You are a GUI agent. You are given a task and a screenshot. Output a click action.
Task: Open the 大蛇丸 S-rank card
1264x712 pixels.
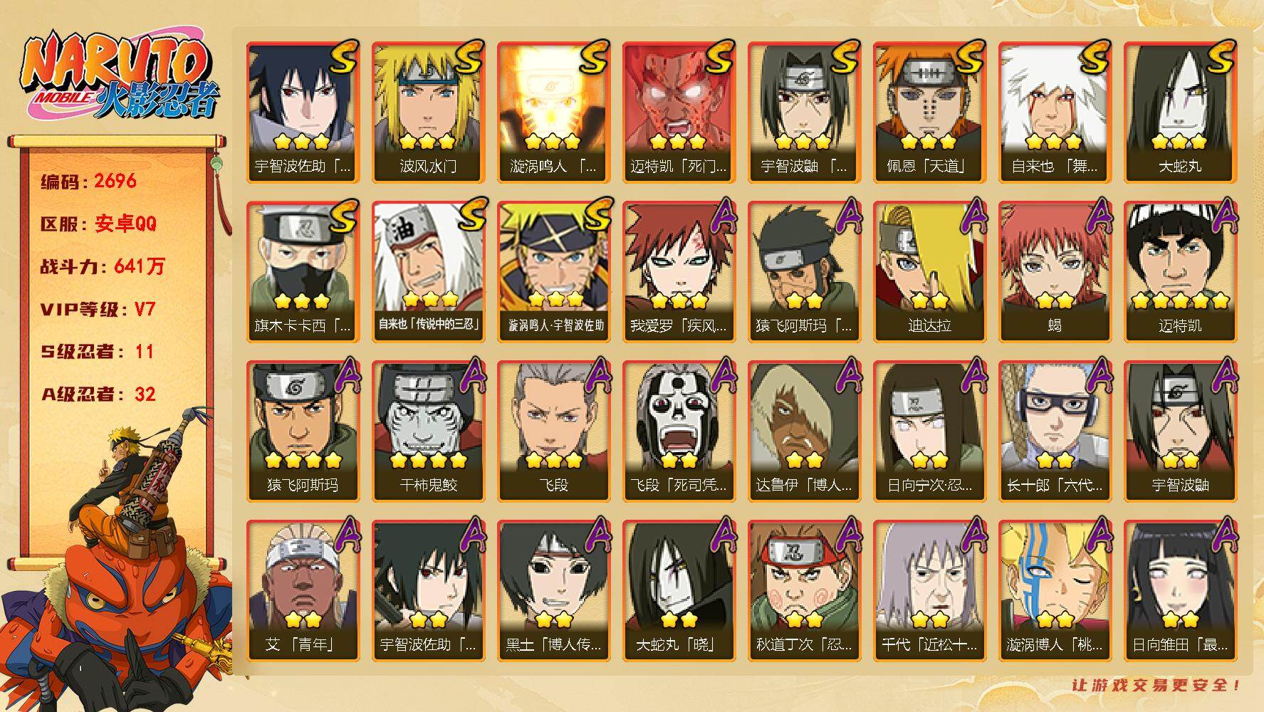(x=1180, y=112)
